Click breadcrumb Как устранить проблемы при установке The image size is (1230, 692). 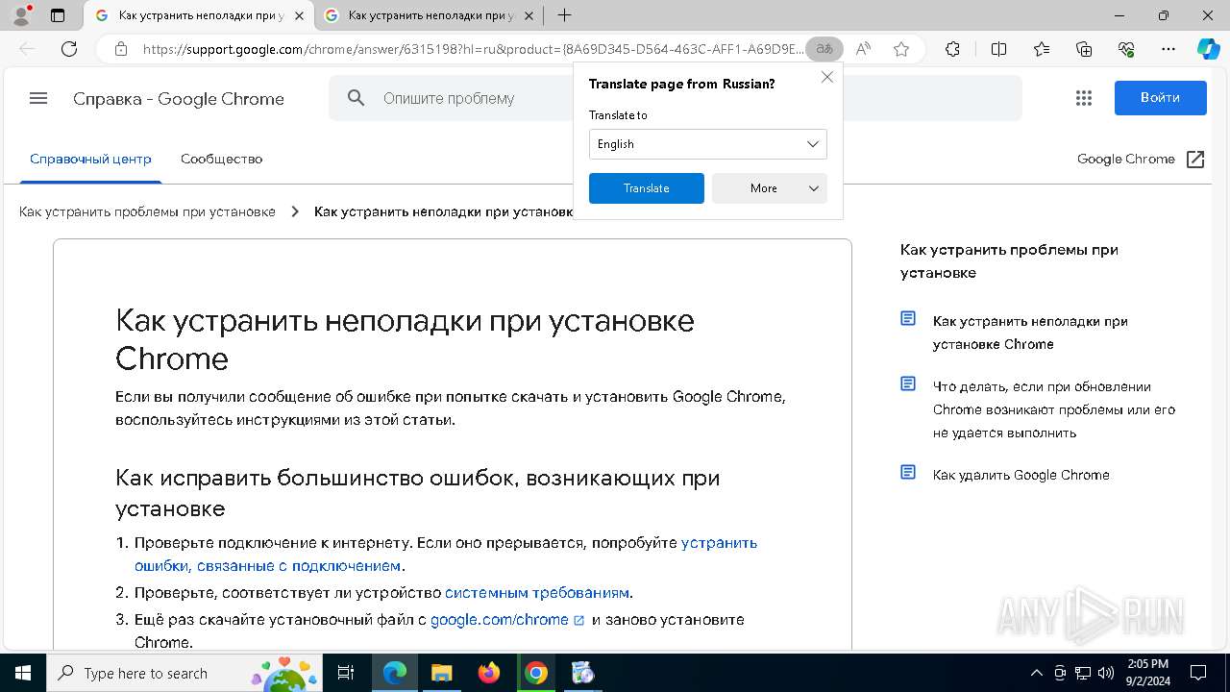(x=147, y=211)
